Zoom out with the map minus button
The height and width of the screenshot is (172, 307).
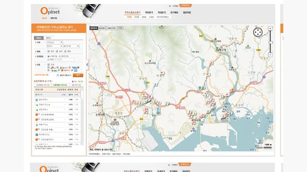coord(270,55)
